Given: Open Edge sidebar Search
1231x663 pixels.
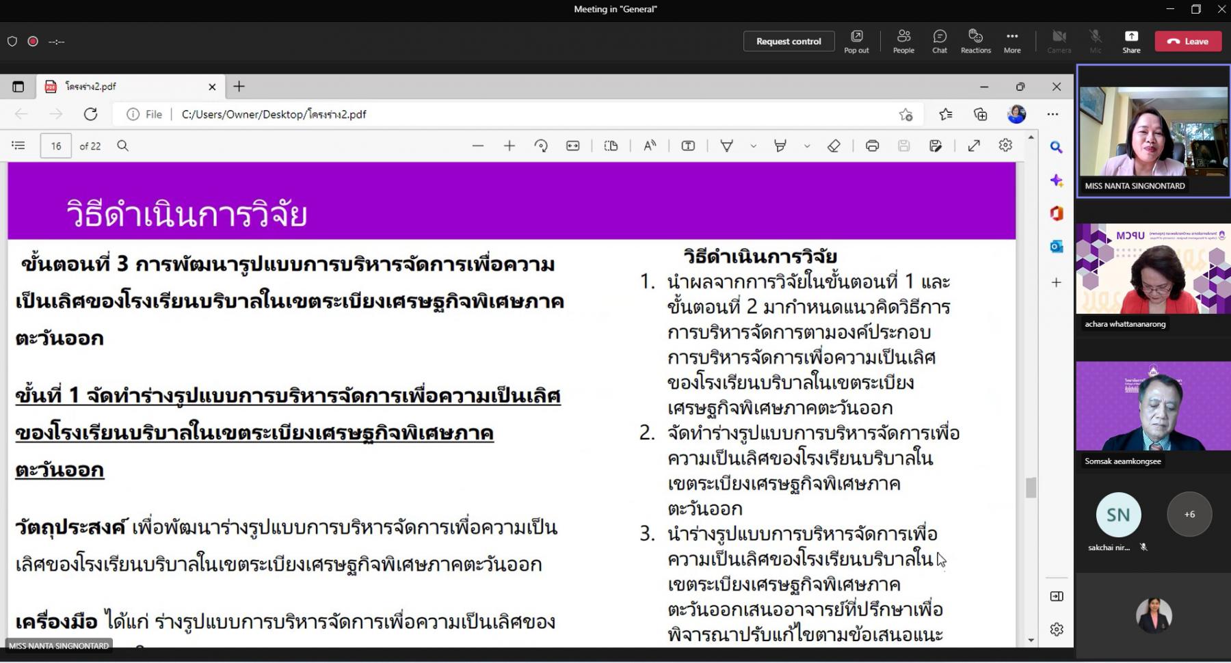Looking at the screenshot, I should [x=1057, y=147].
